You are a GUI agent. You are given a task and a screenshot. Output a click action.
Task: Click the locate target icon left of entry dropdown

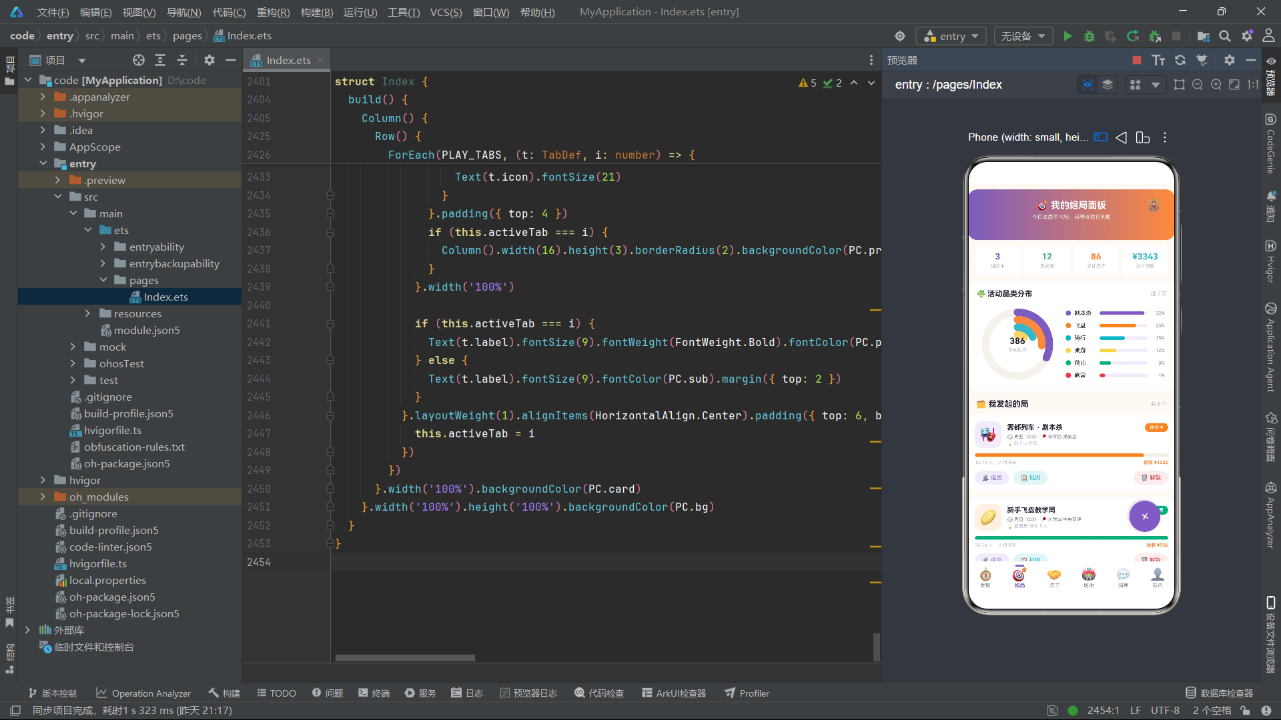click(x=900, y=36)
